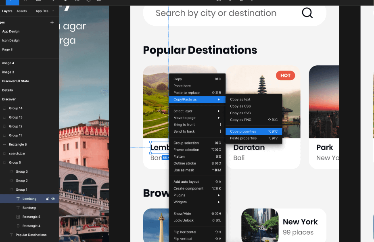Hide the Lembang layer with its eye icon
The width and height of the screenshot is (374, 242).
point(53,198)
